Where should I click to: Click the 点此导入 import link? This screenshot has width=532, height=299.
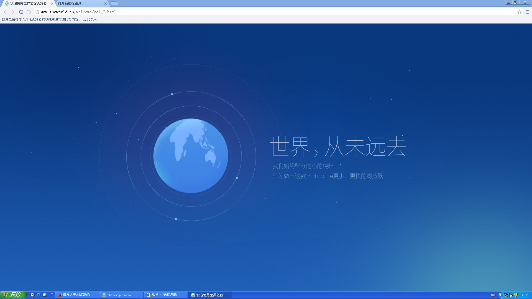coord(90,19)
